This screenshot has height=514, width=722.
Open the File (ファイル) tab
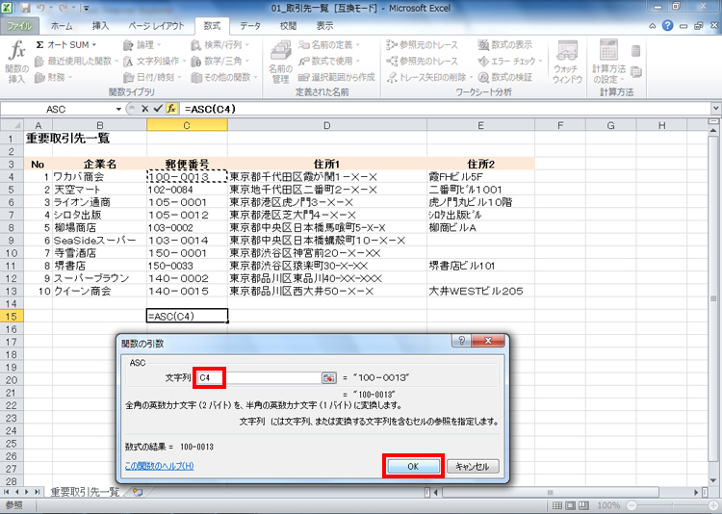(20, 26)
